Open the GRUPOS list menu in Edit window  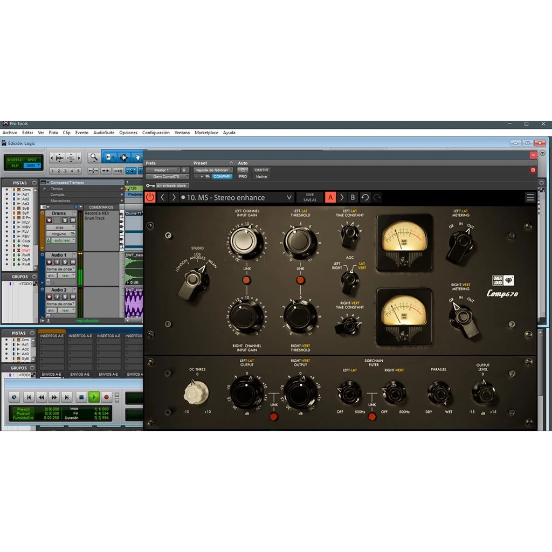[x=34, y=277]
